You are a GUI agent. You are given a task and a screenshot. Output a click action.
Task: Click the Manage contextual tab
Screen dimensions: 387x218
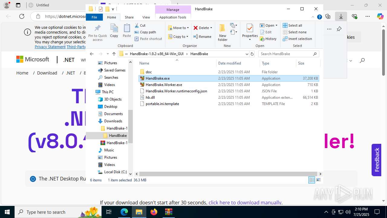pyautogui.click(x=173, y=10)
